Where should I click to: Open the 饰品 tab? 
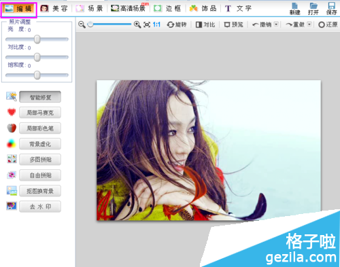203,9
